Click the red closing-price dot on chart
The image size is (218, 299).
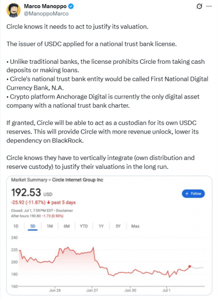[190, 267]
